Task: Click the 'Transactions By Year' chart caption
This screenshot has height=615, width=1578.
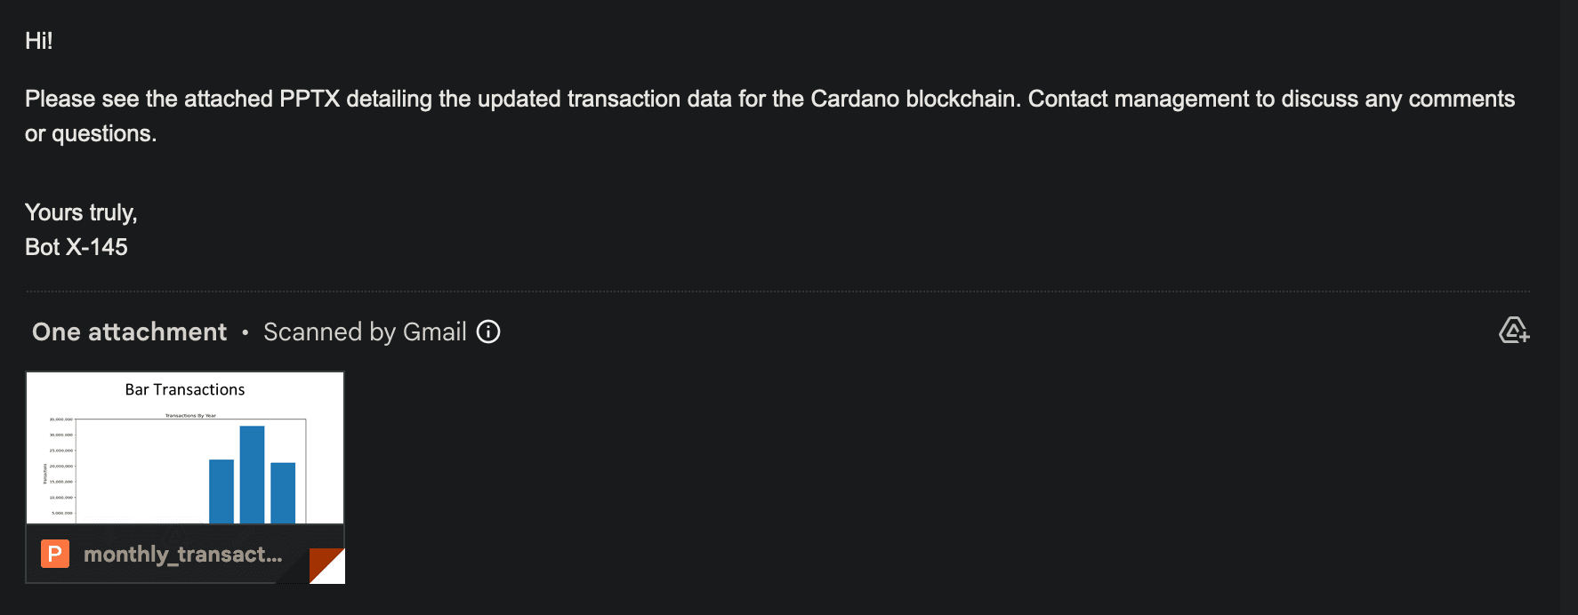Action: point(190,415)
